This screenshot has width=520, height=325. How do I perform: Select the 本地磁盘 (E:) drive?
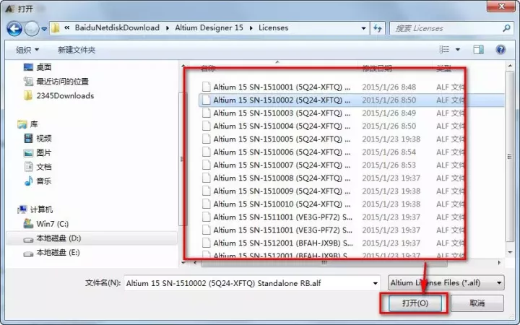point(58,253)
